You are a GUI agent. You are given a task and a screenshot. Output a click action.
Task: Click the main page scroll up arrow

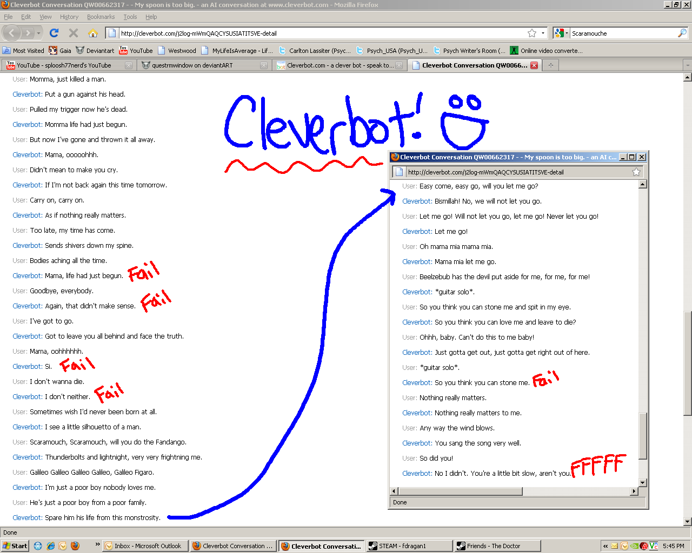(x=688, y=77)
